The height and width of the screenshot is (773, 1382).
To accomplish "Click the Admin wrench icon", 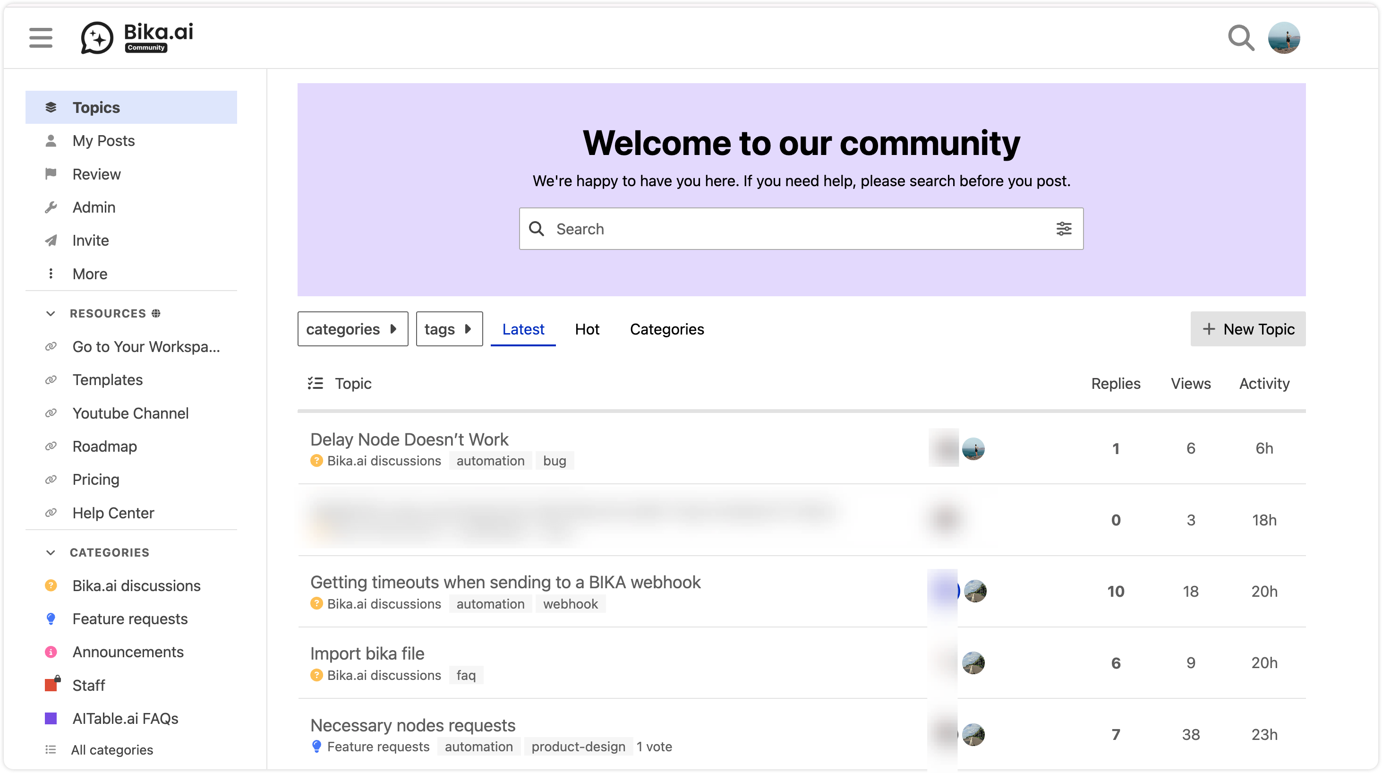I will [51, 207].
